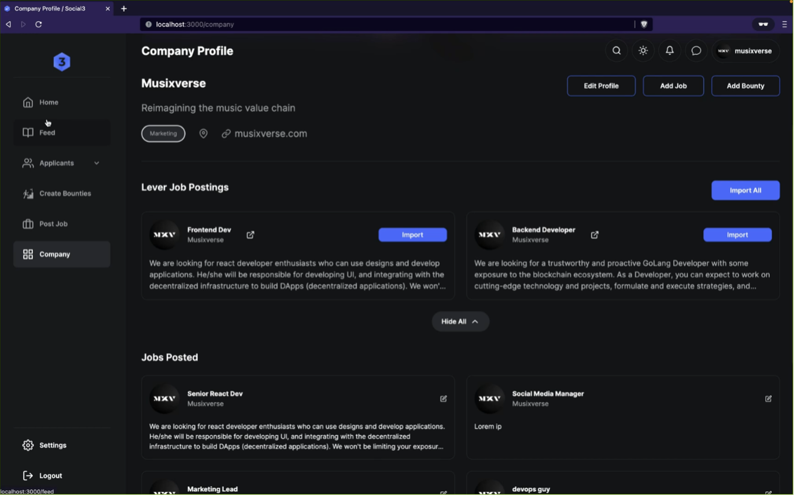This screenshot has height=496, width=794.
Task: Reload the page using browser refresh
Action: click(39, 25)
